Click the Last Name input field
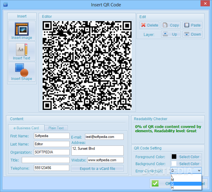The height and width of the screenshot is (192, 212). (52, 144)
